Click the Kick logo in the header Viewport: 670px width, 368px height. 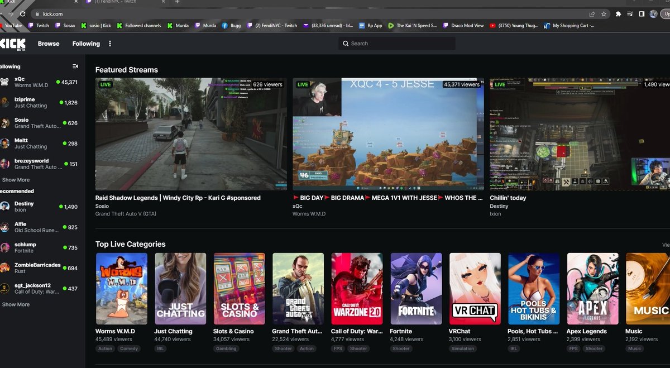pyautogui.click(x=13, y=44)
